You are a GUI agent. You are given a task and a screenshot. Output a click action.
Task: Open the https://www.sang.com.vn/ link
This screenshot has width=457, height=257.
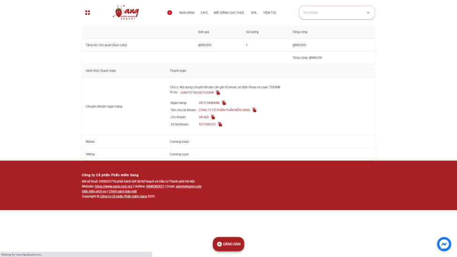[113, 186]
